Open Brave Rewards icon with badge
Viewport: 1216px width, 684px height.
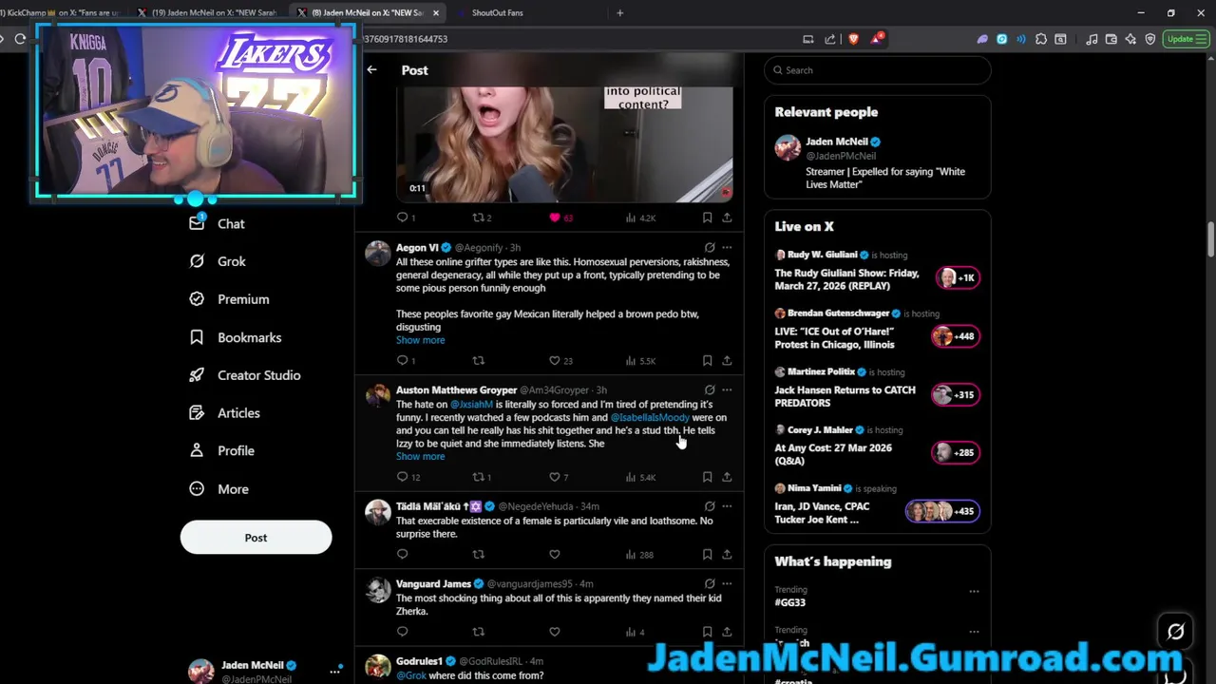[877, 39]
